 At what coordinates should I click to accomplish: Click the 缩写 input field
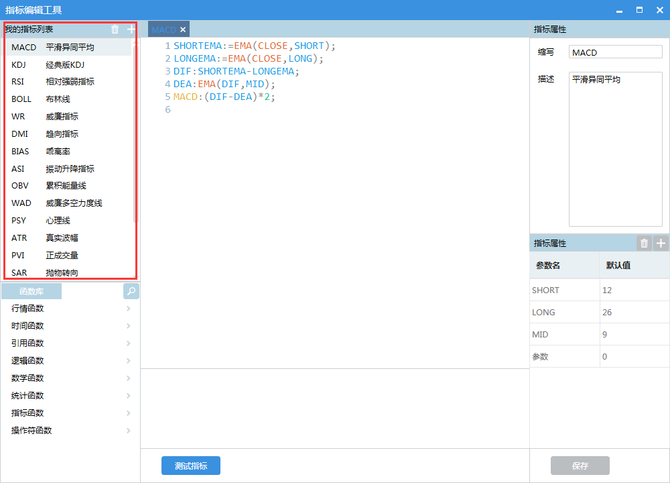615,52
